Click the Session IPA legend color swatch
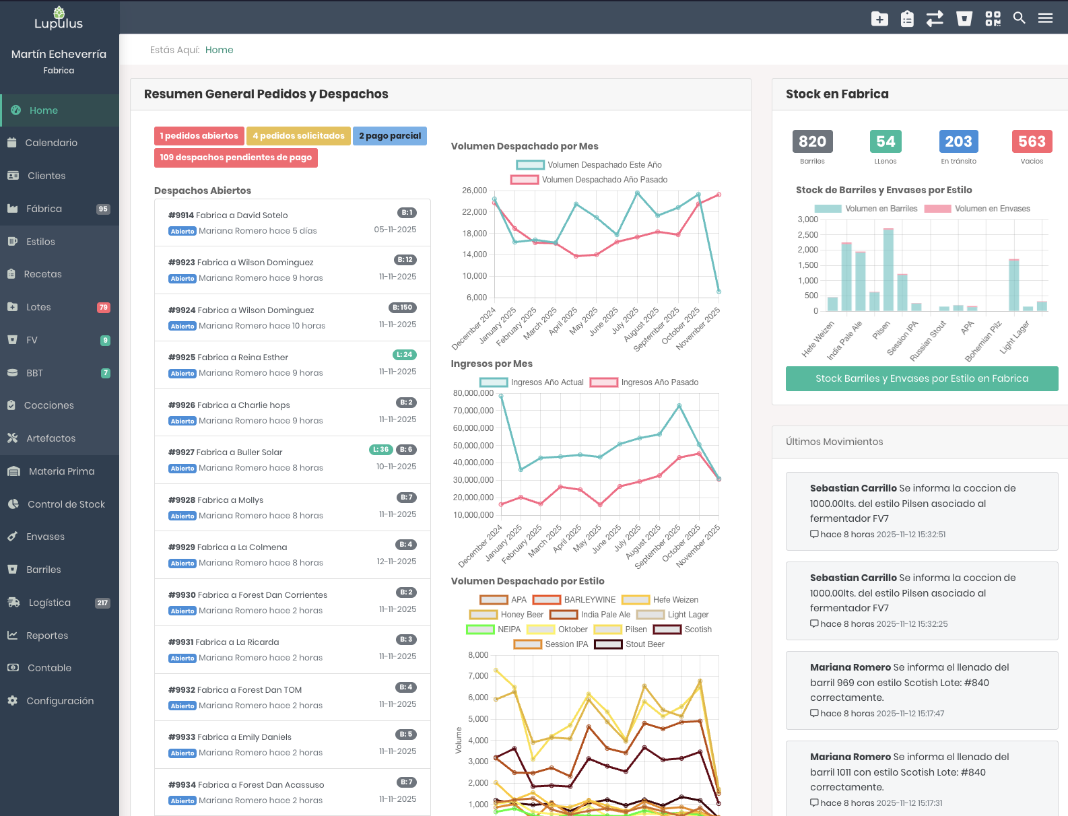 527,644
